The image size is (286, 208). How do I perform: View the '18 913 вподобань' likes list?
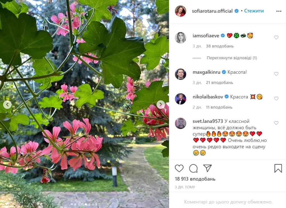(x=195, y=179)
